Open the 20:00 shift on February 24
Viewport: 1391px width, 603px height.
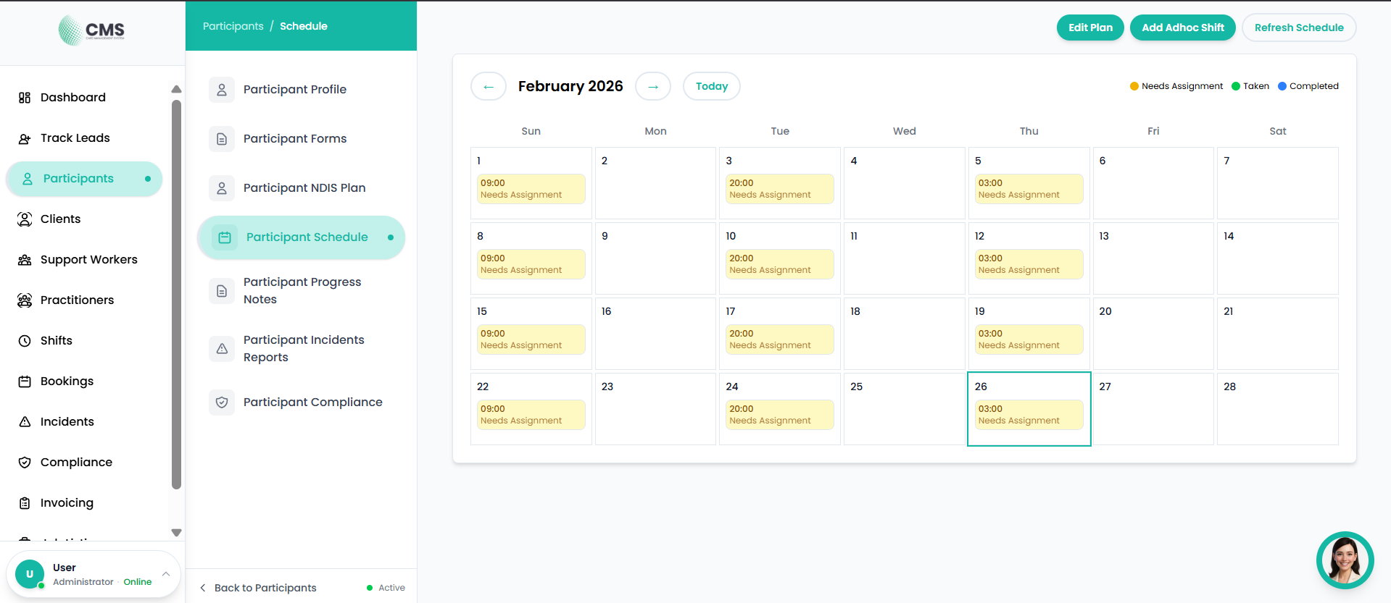click(x=780, y=415)
